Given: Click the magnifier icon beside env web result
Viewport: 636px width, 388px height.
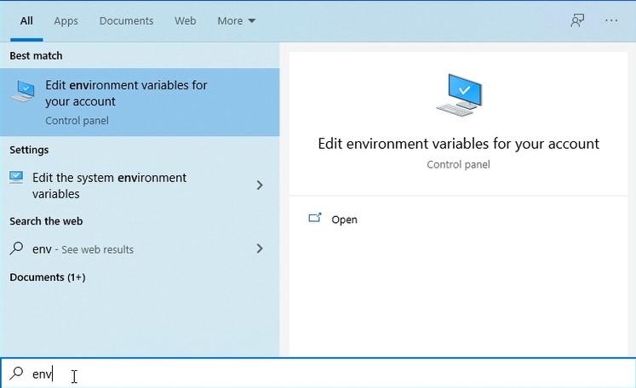Looking at the screenshot, I should click(17, 248).
